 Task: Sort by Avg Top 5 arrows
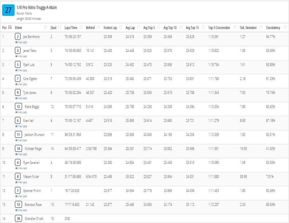click(159, 27)
